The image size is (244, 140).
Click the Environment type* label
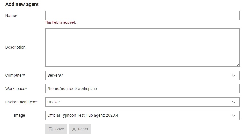coord(21,102)
